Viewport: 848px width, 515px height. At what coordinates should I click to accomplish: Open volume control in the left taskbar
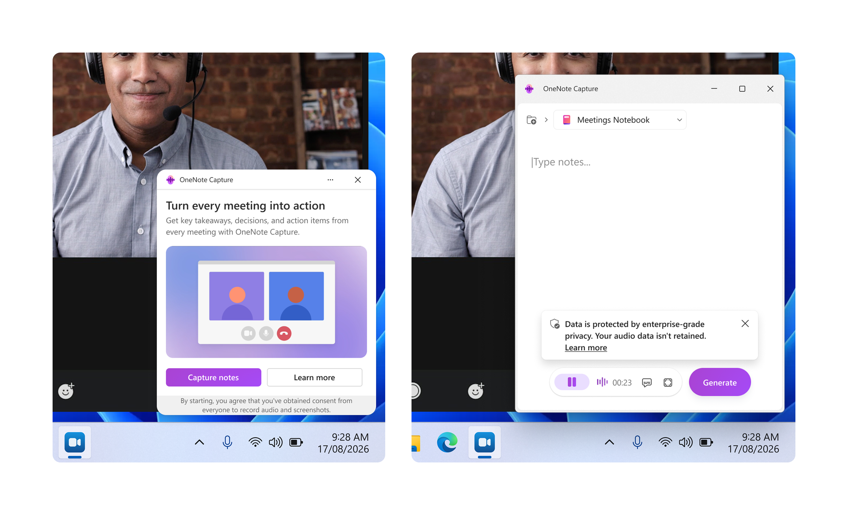pyautogui.click(x=275, y=442)
